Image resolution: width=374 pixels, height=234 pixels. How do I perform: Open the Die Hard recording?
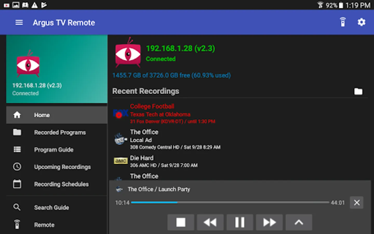click(240, 161)
